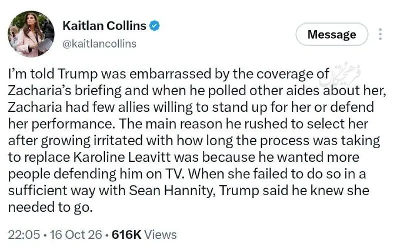The height and width of the screenshot is (250, 400).
Task: Click the word "embarrassed" in the post
Action: tap(170, 74)
